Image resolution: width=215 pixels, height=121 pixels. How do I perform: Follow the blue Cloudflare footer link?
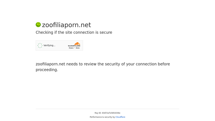(120, 117)
